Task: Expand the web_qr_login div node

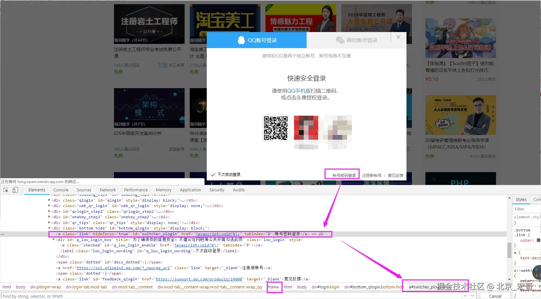Action: click(49, 206)
